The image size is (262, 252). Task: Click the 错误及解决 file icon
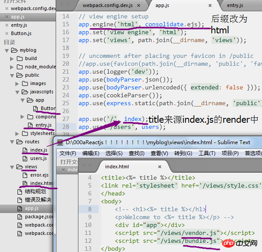click(20, 200)
